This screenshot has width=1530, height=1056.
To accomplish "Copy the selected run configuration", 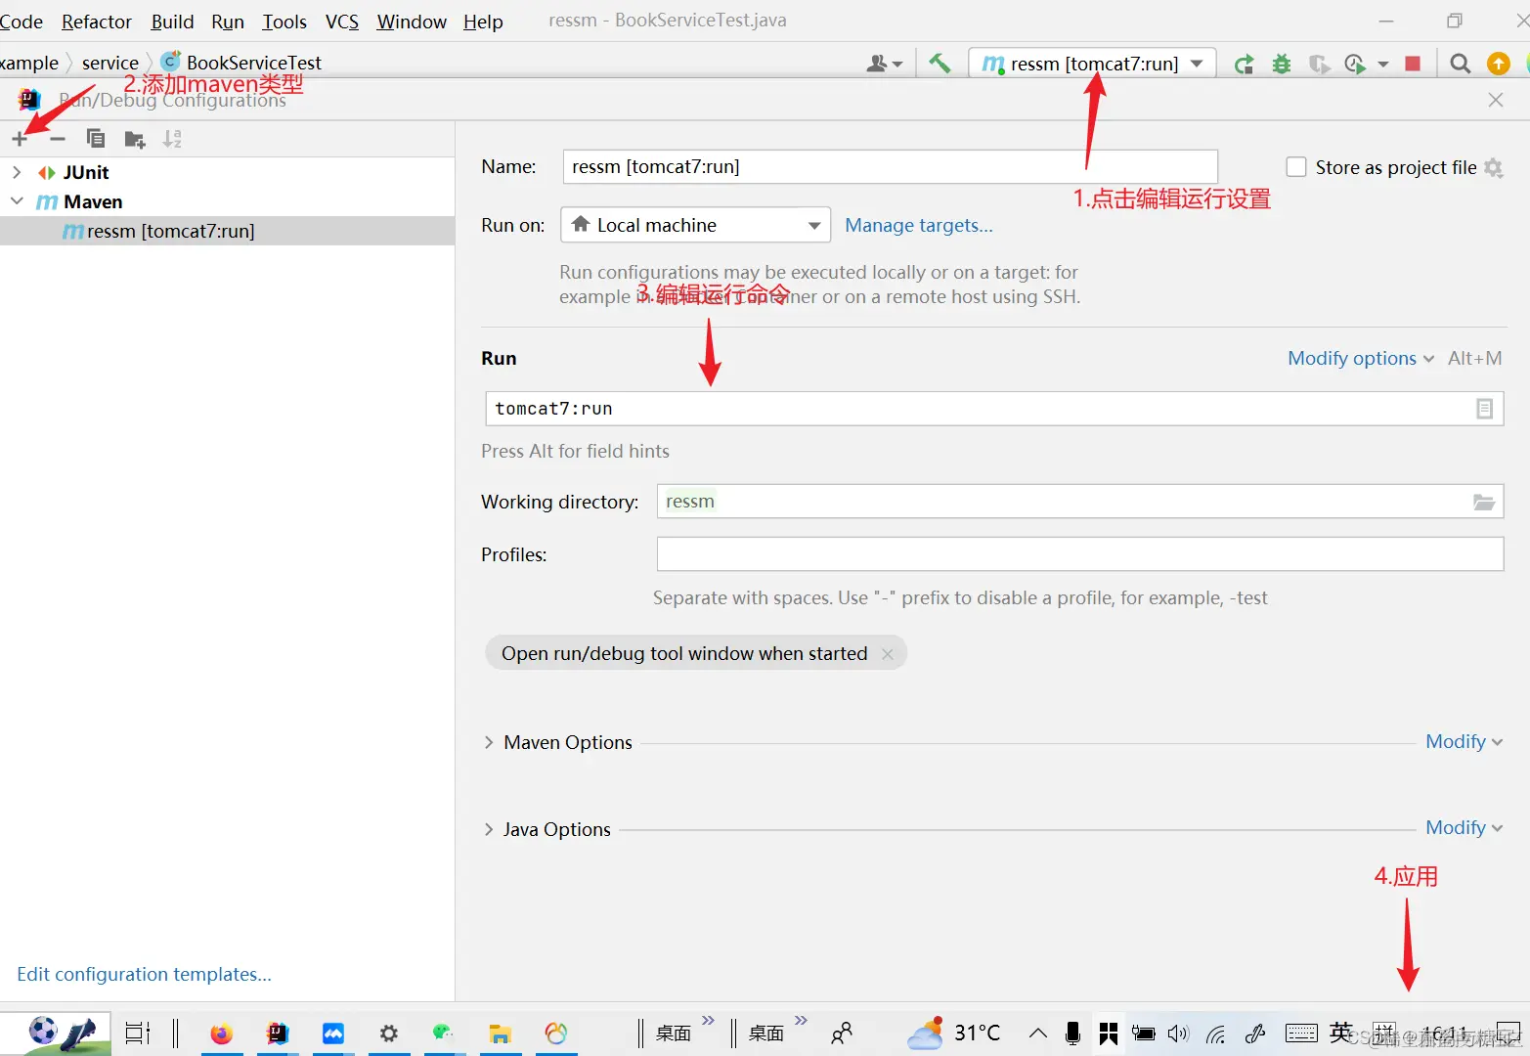I will point(96,139).
